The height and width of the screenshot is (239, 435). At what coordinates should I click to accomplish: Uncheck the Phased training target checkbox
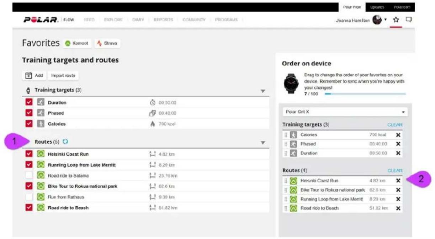pos(29,113)
